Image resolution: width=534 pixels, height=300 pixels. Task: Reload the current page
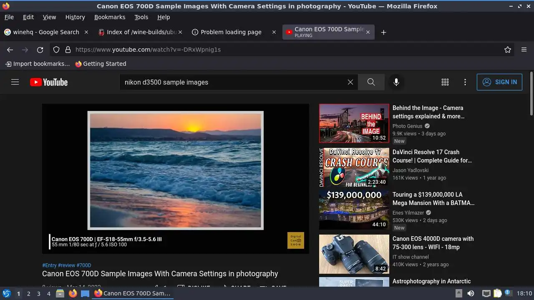[x=40, y=50]
